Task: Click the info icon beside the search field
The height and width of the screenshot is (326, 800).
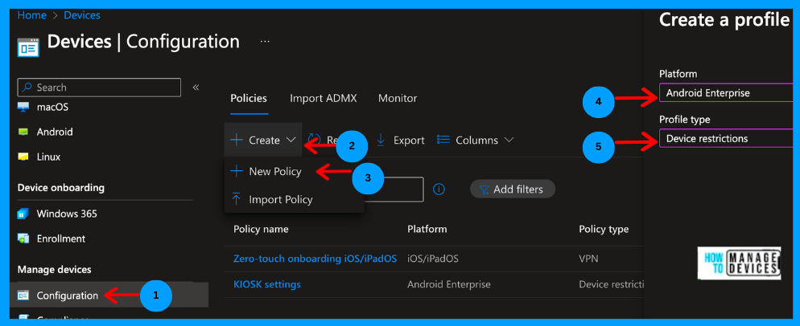Action: point(439,189)
